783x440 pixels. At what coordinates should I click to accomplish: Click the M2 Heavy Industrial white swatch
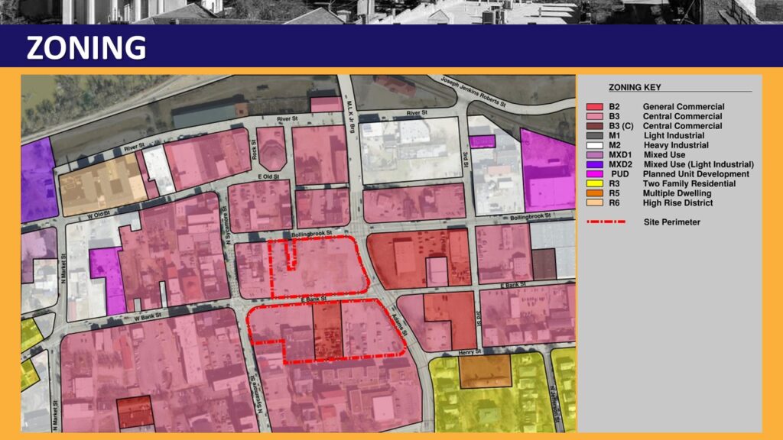(594, 145)
